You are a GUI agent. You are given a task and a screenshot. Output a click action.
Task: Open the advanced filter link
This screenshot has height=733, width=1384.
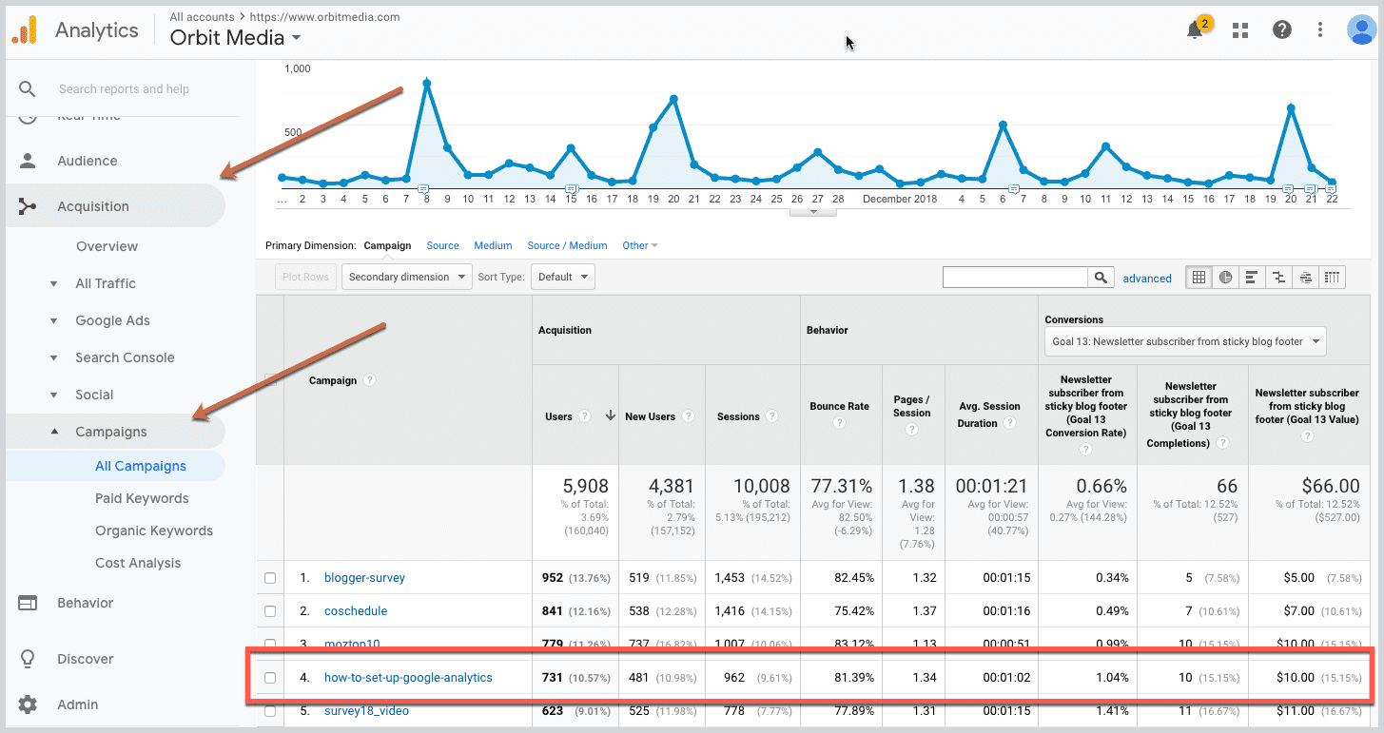point(1147,279)
